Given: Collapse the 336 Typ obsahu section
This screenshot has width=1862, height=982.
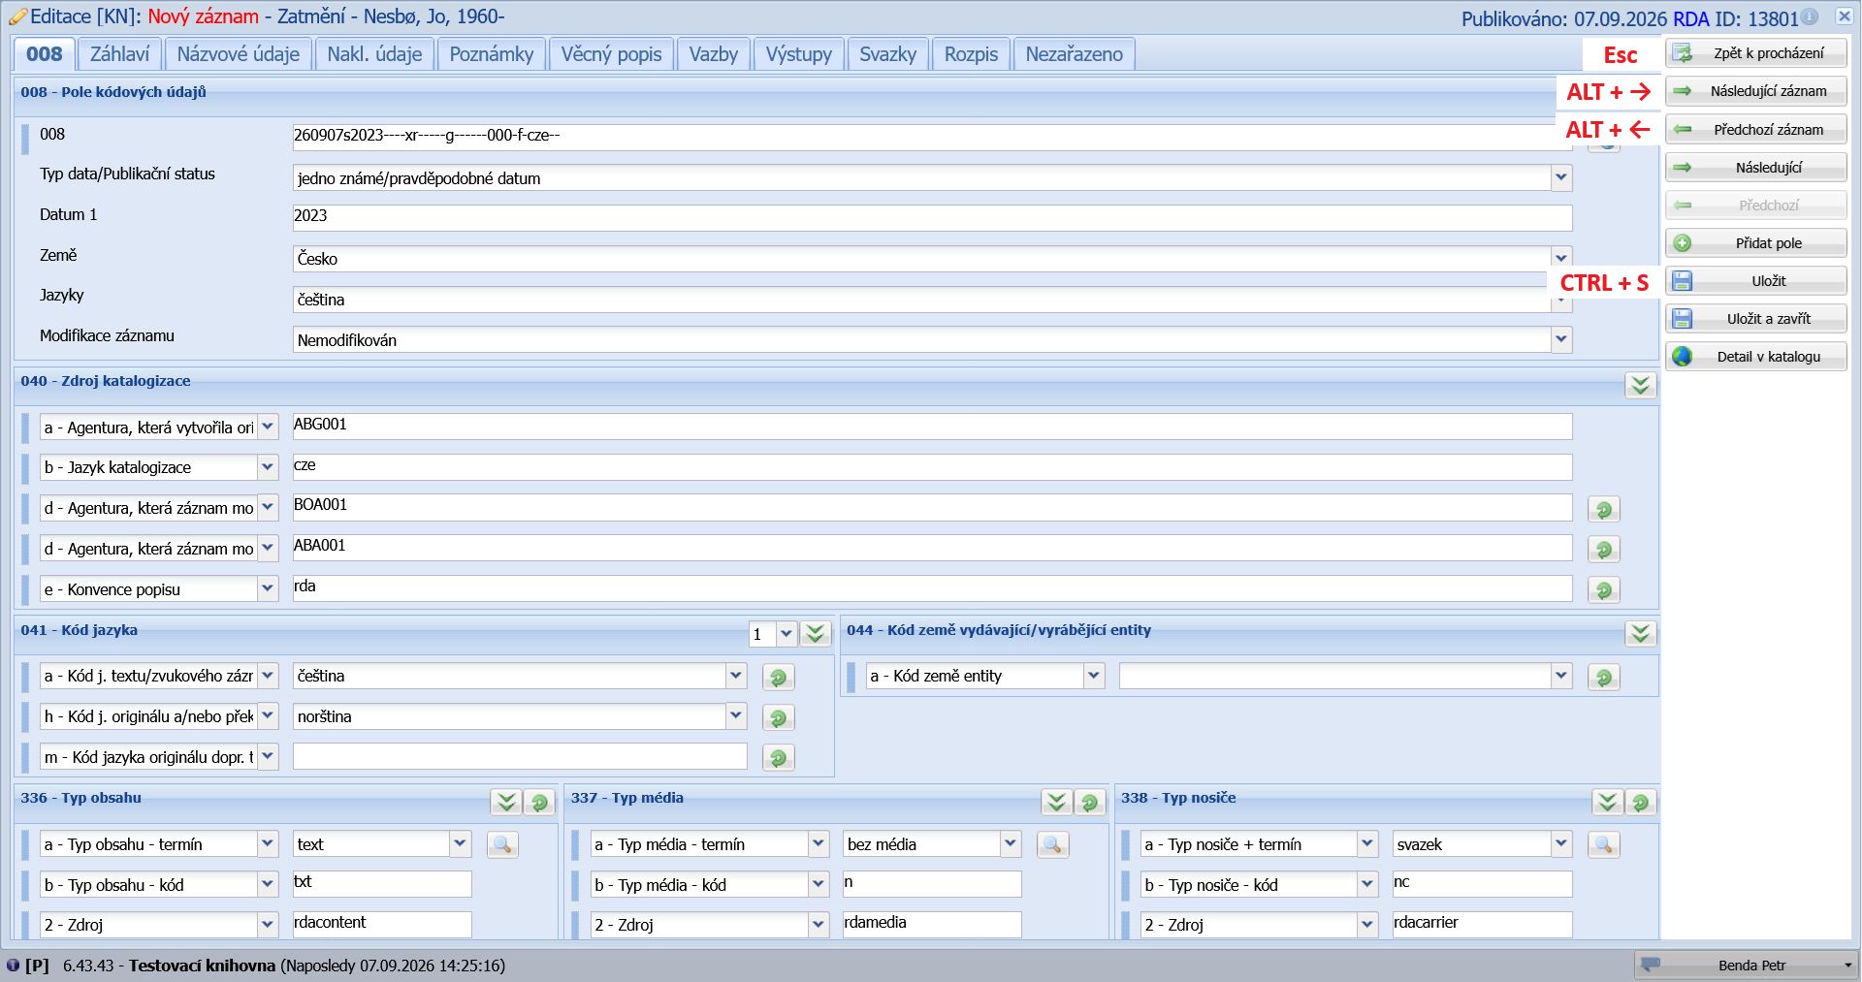Looking at the screenshot, I should click(x=506, y=802).
